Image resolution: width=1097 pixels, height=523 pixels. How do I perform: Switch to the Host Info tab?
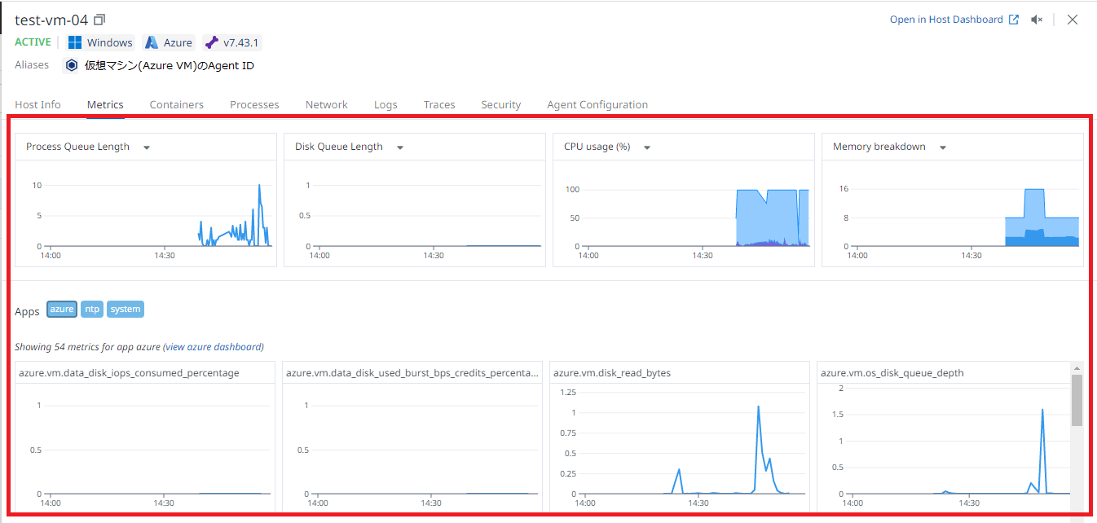tap(37, 104)
